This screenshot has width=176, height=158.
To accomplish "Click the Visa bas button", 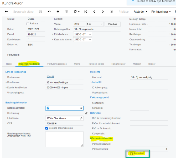I will (x=112, y=24).
